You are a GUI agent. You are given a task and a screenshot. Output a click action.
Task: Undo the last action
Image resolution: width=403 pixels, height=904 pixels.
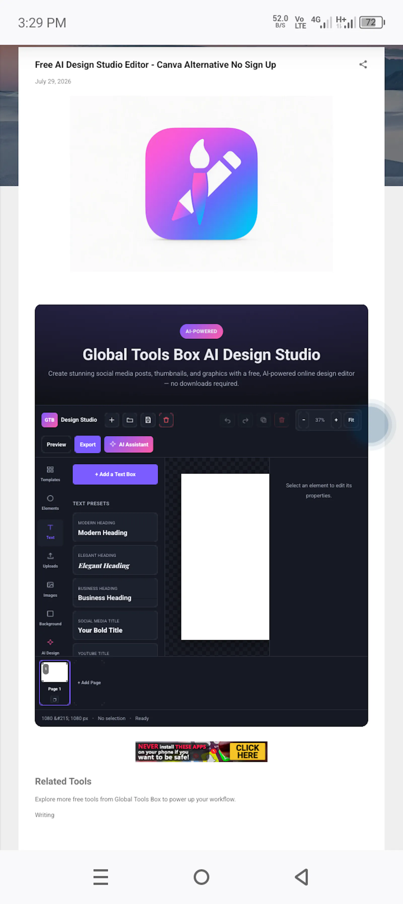pos(228,420)
